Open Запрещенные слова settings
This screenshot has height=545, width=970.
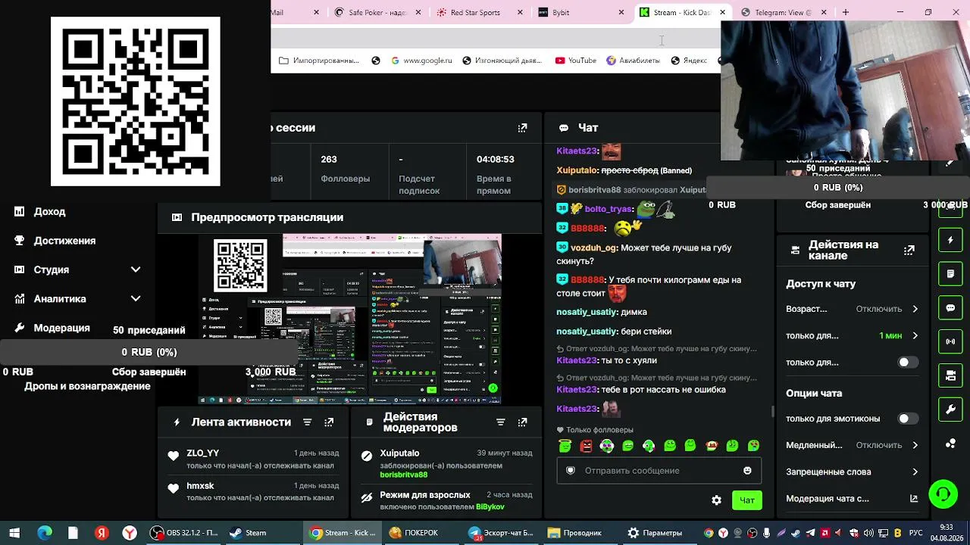(x=853, y=472)
